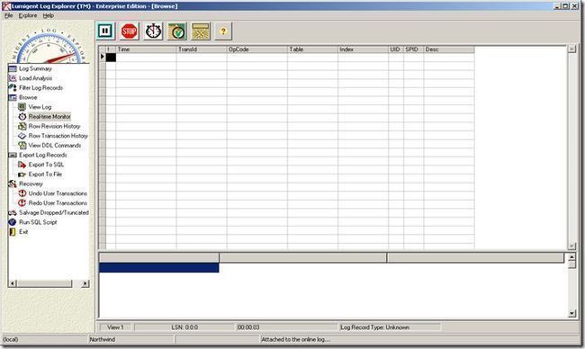The image size is (585, 349).
Task: Click the Salvage Dropped/Truncated icon
Action: 13,212
